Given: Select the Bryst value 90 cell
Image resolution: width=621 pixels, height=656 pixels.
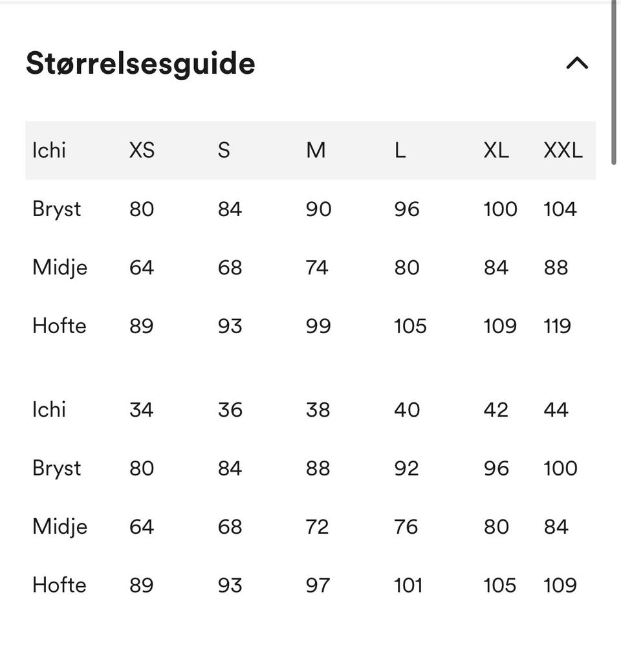Looking at the screenshot, I should click(318, 210).
